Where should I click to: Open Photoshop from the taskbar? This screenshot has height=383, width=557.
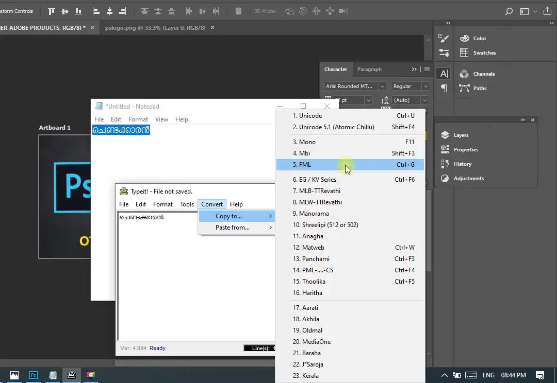click(x=34, y=375)
